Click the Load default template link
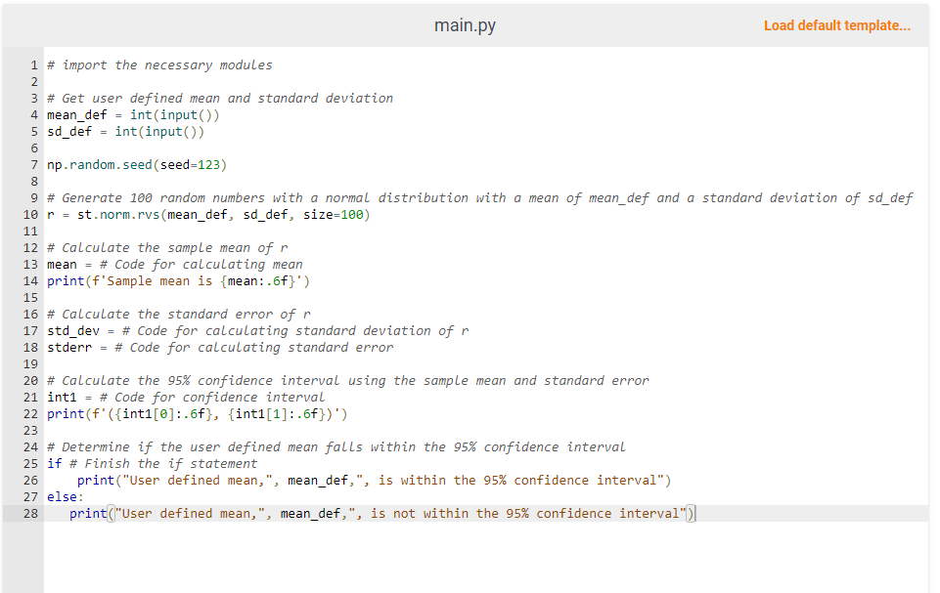Viewport: 940px width, 593px height. tap(836, 25)
